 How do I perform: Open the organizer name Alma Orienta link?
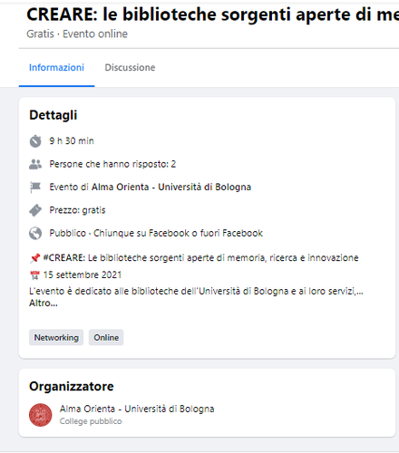click(137, 409)
